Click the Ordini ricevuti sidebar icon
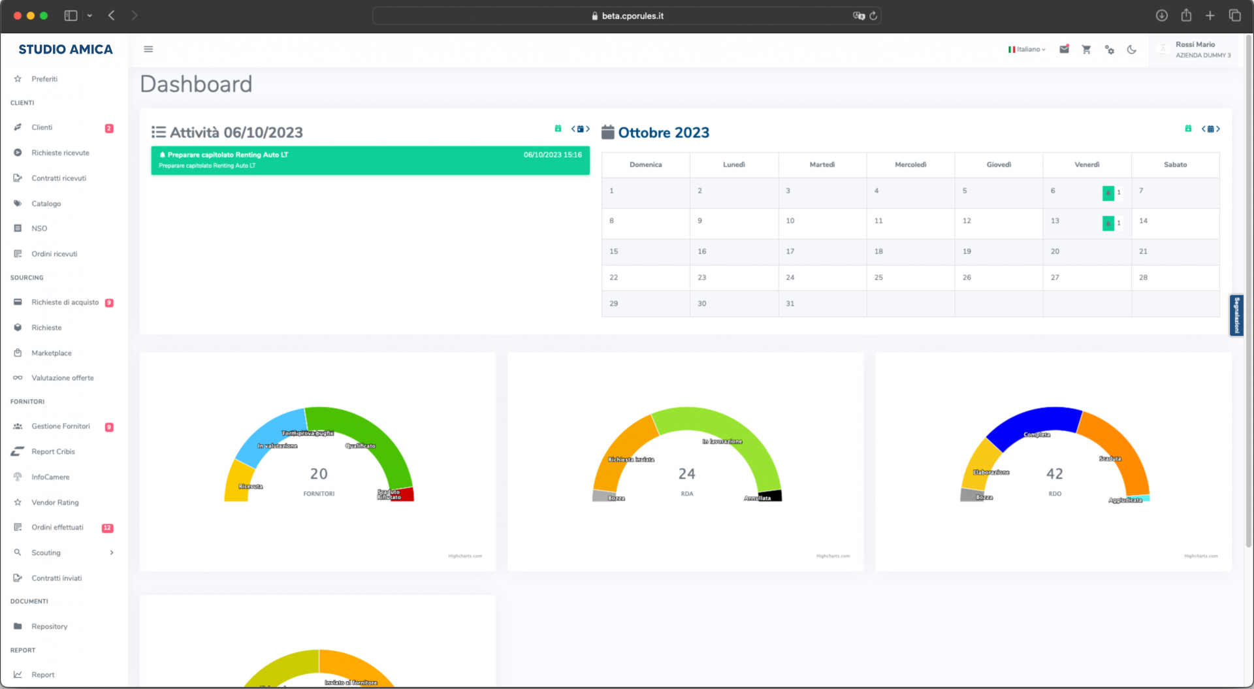1254x689 pixels. point(18,254)
